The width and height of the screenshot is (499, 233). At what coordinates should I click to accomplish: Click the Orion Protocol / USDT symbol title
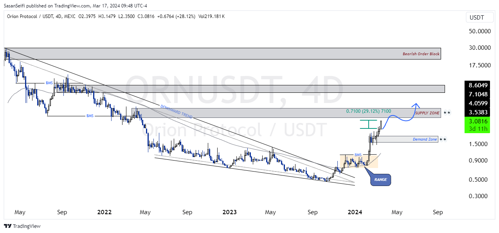pos(30,16)
